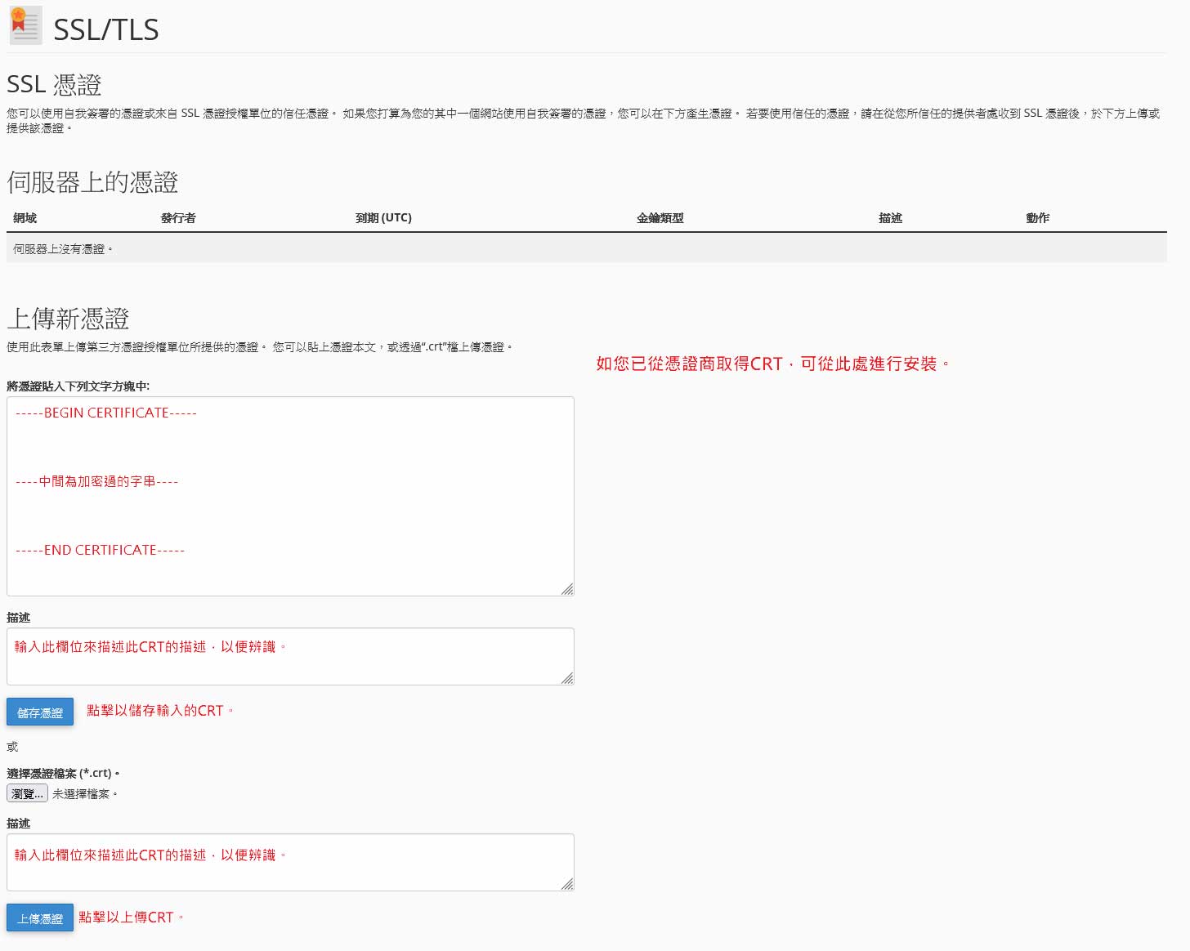This screenshot has width=1190, height=951.
Task: Click the 動作 column header
Action: (x=1038, y=218)
